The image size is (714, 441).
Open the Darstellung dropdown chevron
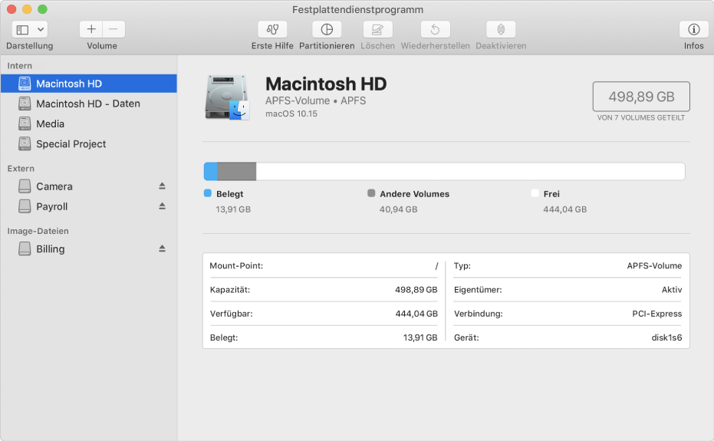click(41, 30)
